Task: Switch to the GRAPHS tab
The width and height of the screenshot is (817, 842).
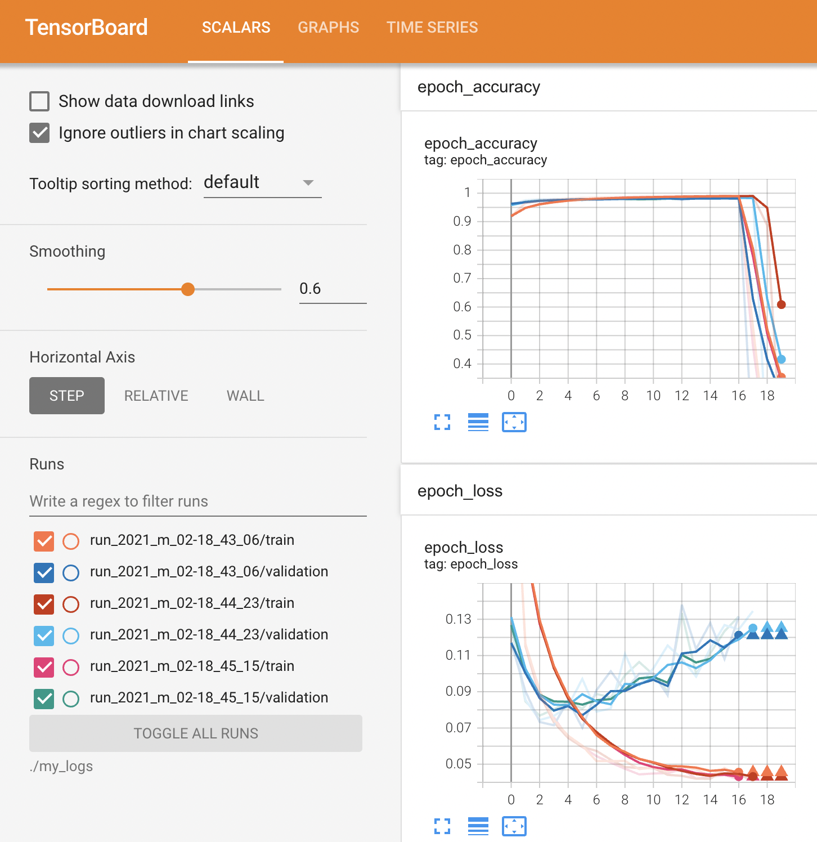Action: pos(328,28)
